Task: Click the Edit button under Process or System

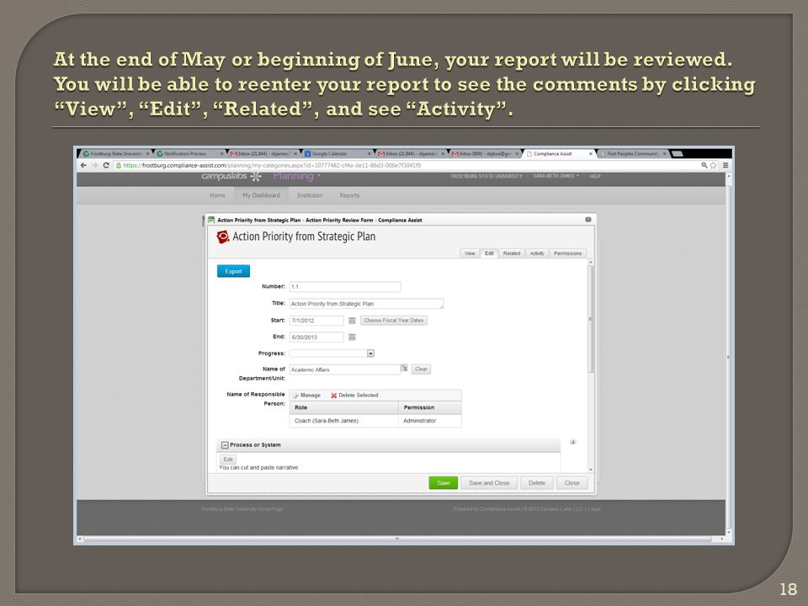Action: 228,460
